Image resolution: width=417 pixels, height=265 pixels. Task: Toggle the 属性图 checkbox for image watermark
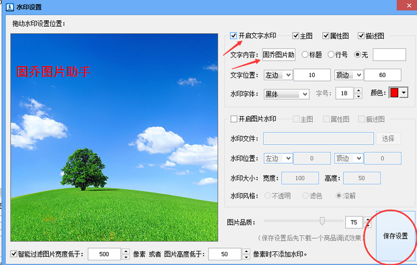click(x=326, y=119)
